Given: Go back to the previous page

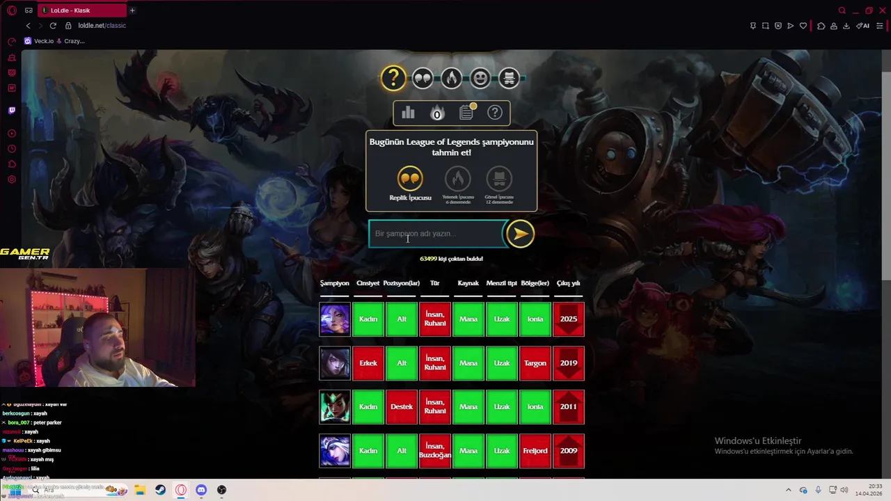Looking at the screenshot, I should [x=28, y=26].
